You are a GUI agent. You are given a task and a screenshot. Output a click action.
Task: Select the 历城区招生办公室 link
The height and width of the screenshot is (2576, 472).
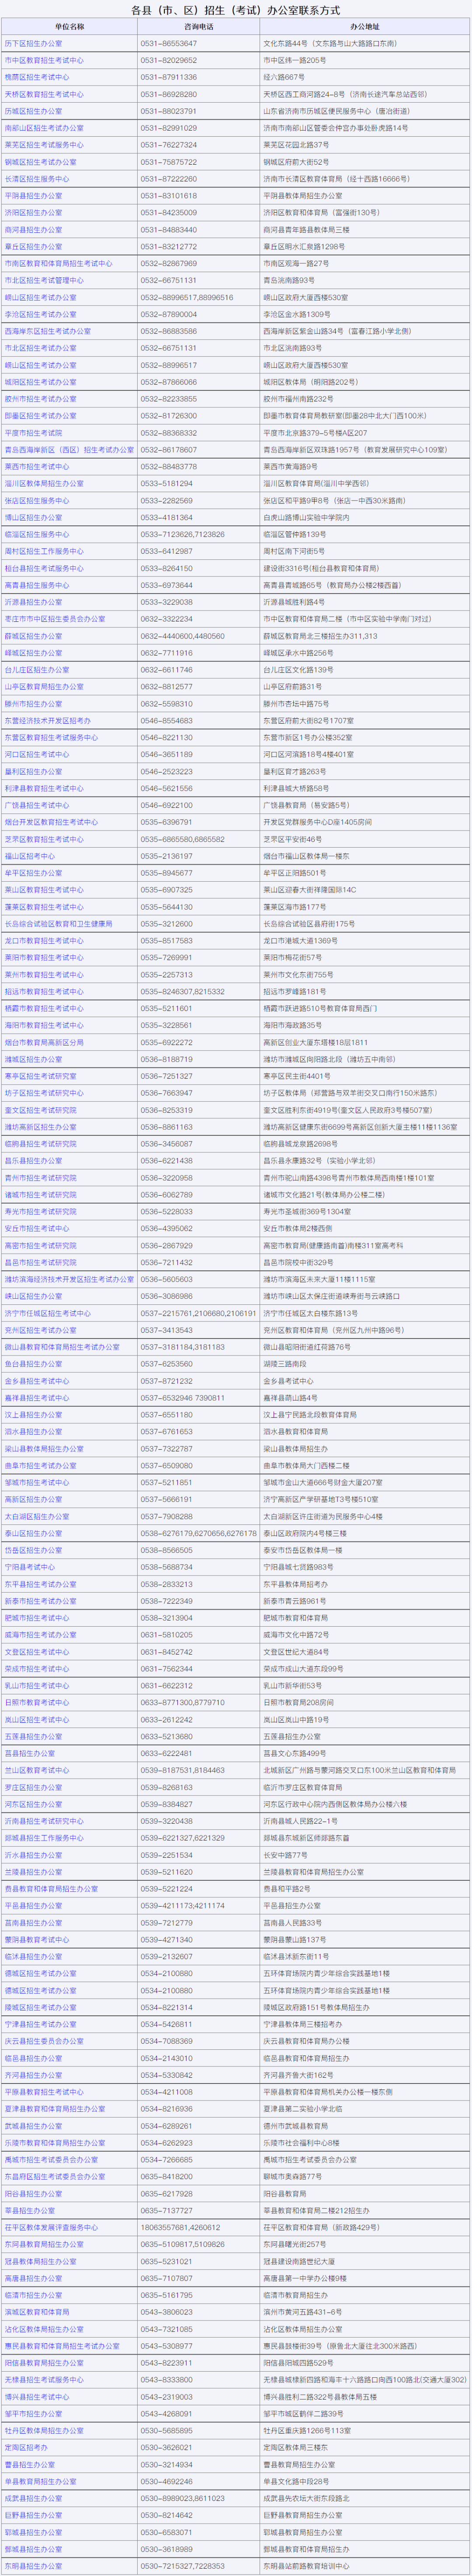click(x=33, y=111)
